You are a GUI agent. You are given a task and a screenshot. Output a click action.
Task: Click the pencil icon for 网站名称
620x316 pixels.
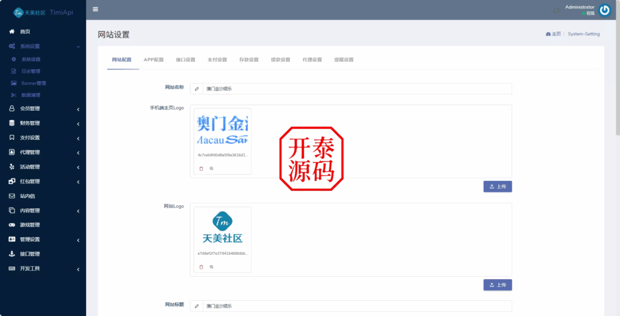point(197,89)
